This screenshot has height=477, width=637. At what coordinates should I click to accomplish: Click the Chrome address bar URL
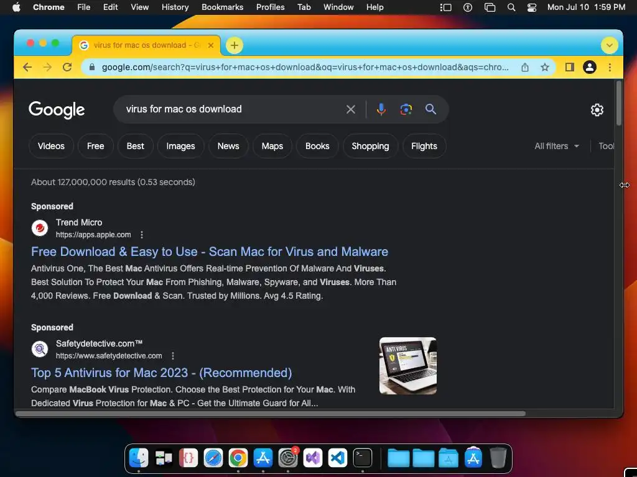[x=305, y=67]
